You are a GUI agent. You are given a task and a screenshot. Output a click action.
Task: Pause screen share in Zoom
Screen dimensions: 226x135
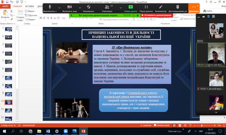point(146,8)
